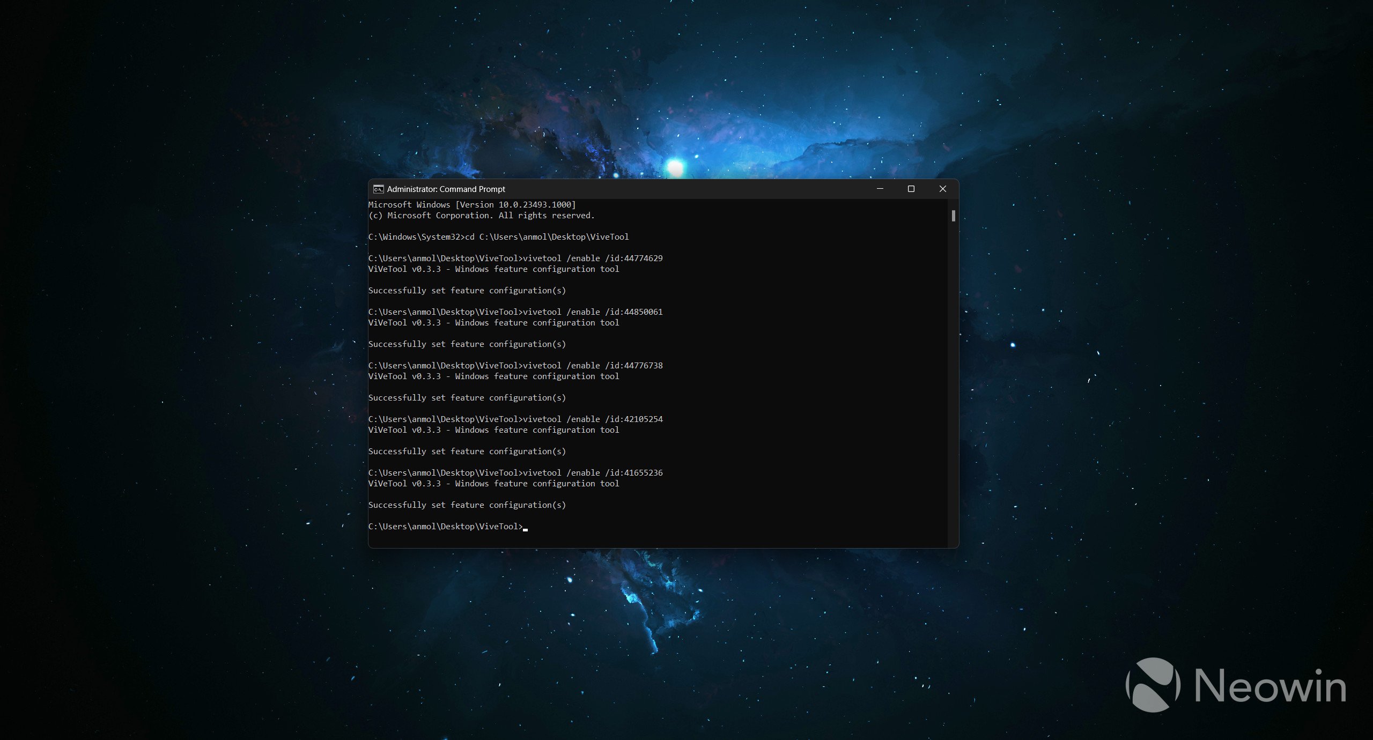This screenshot has width=1373, height=740.
Task: Close the Administrator Command Prompt window
Action: click(942, 189)
